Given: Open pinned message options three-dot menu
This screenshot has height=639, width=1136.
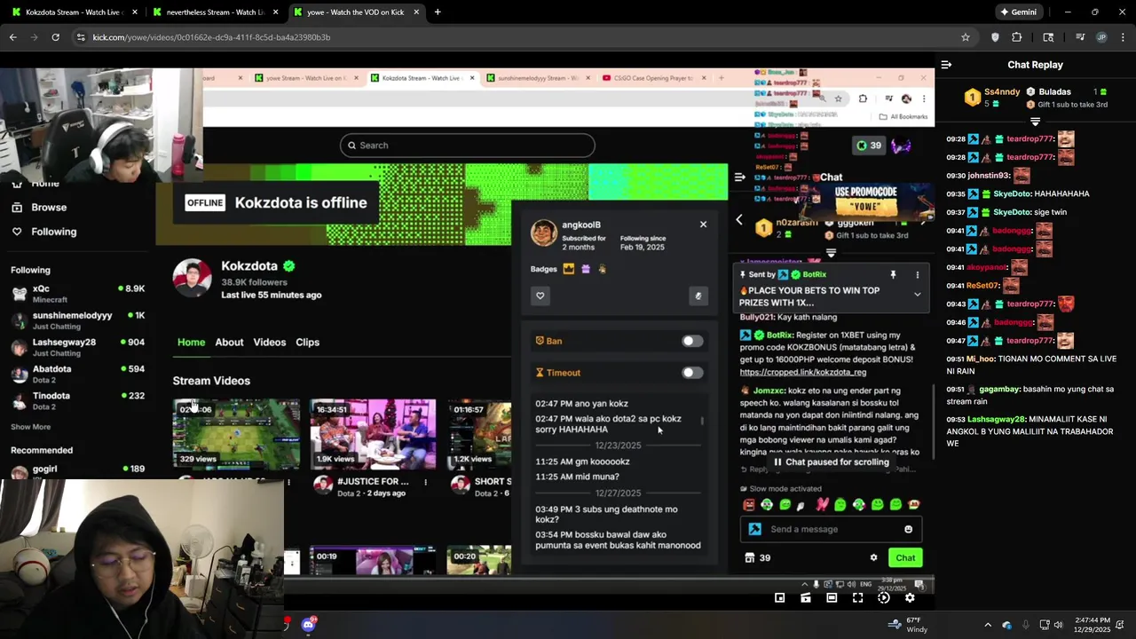Looking at the screenshot, I should coord(917,275).
